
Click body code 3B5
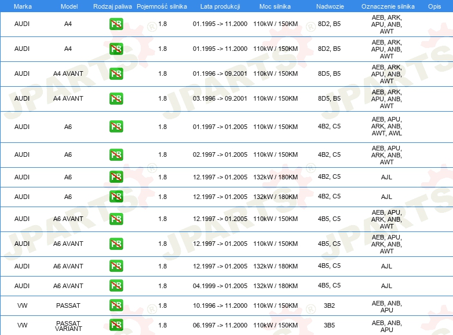(329, 325)
